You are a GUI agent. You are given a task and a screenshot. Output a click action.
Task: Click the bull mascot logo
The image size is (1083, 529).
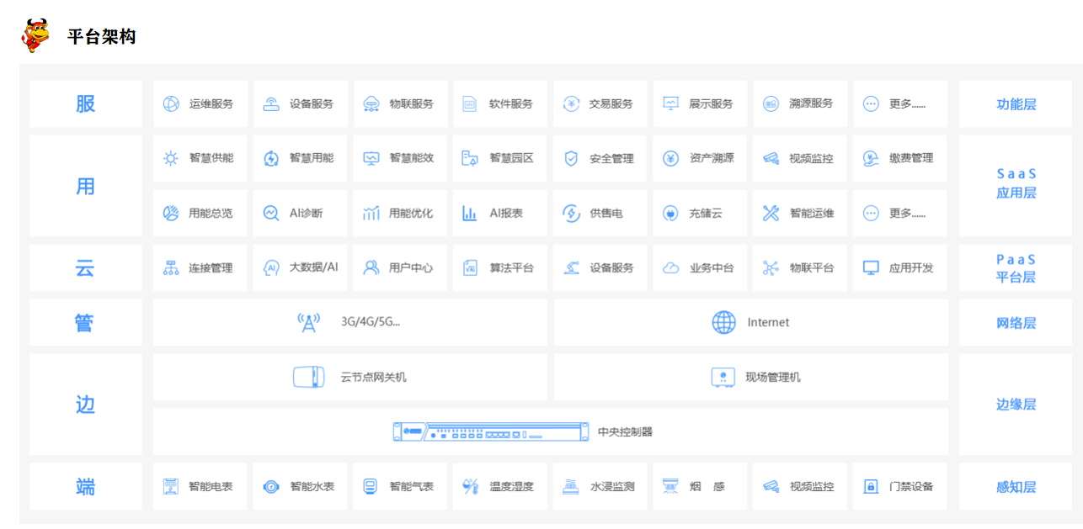click(x=35, y=35)
